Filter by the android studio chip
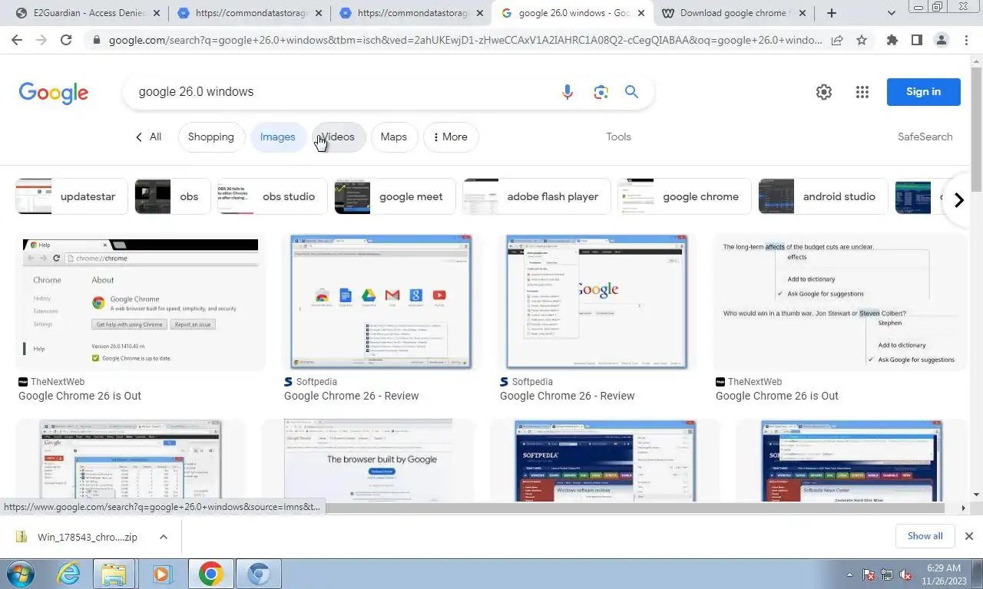Screen dimensions: 983x589 pyautogui.click(x=822, y=197)
